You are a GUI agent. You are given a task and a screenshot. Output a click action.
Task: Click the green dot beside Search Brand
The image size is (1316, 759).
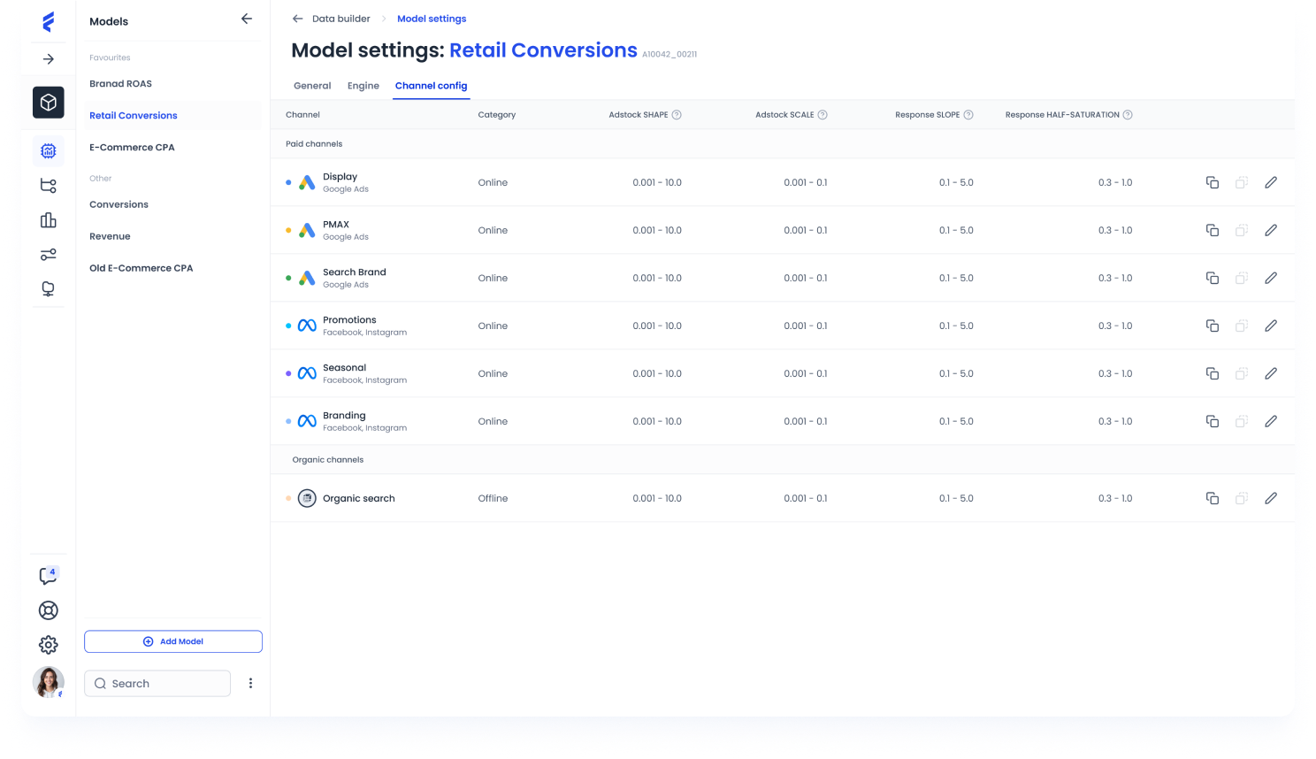[x=288, y=278]
